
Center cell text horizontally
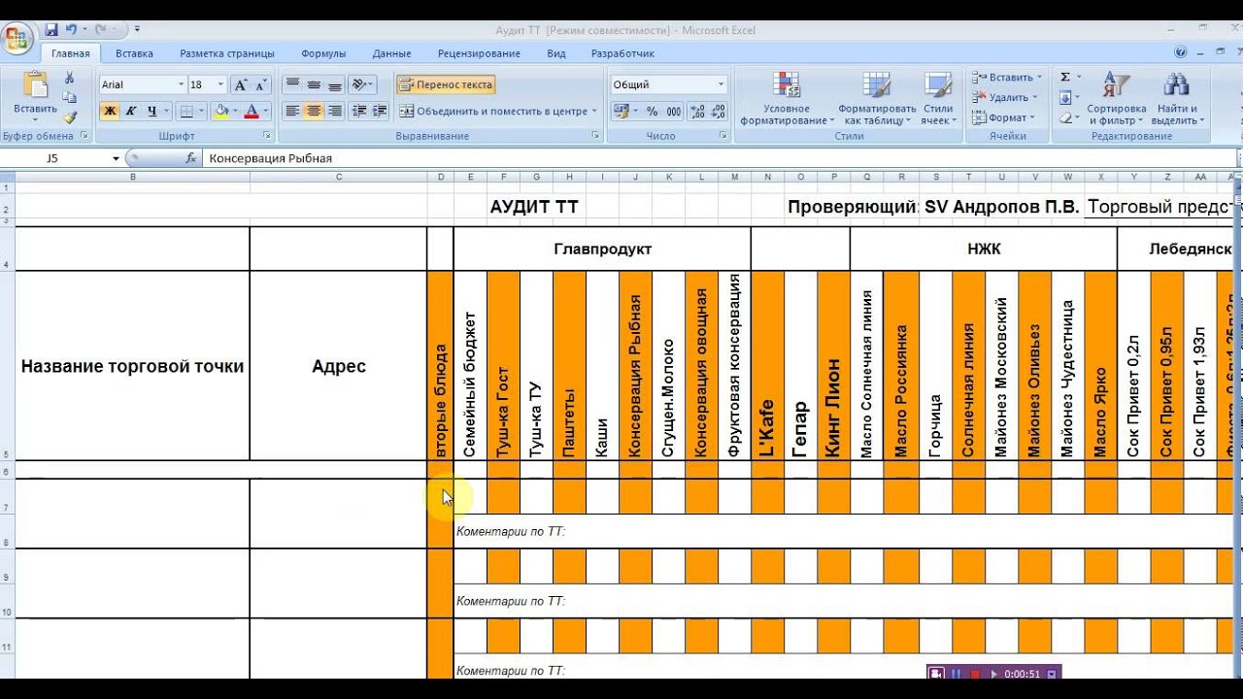[x=313, y=111]
